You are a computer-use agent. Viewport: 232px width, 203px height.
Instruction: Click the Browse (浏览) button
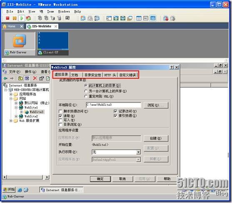(156, 105)
